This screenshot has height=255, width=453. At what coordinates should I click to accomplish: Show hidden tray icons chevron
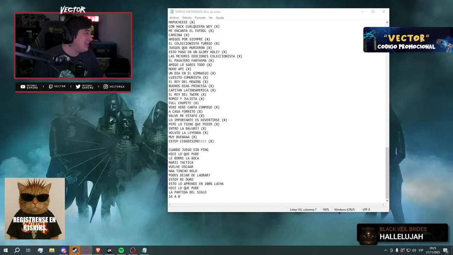tap(385, 250)
